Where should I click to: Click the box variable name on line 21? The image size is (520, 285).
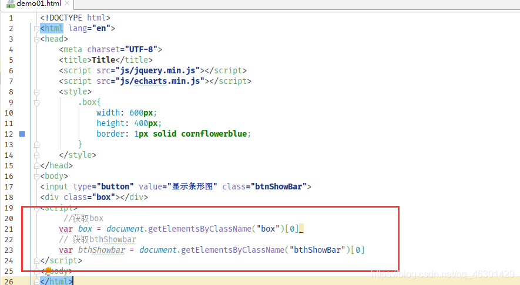(x=85, y=229)
